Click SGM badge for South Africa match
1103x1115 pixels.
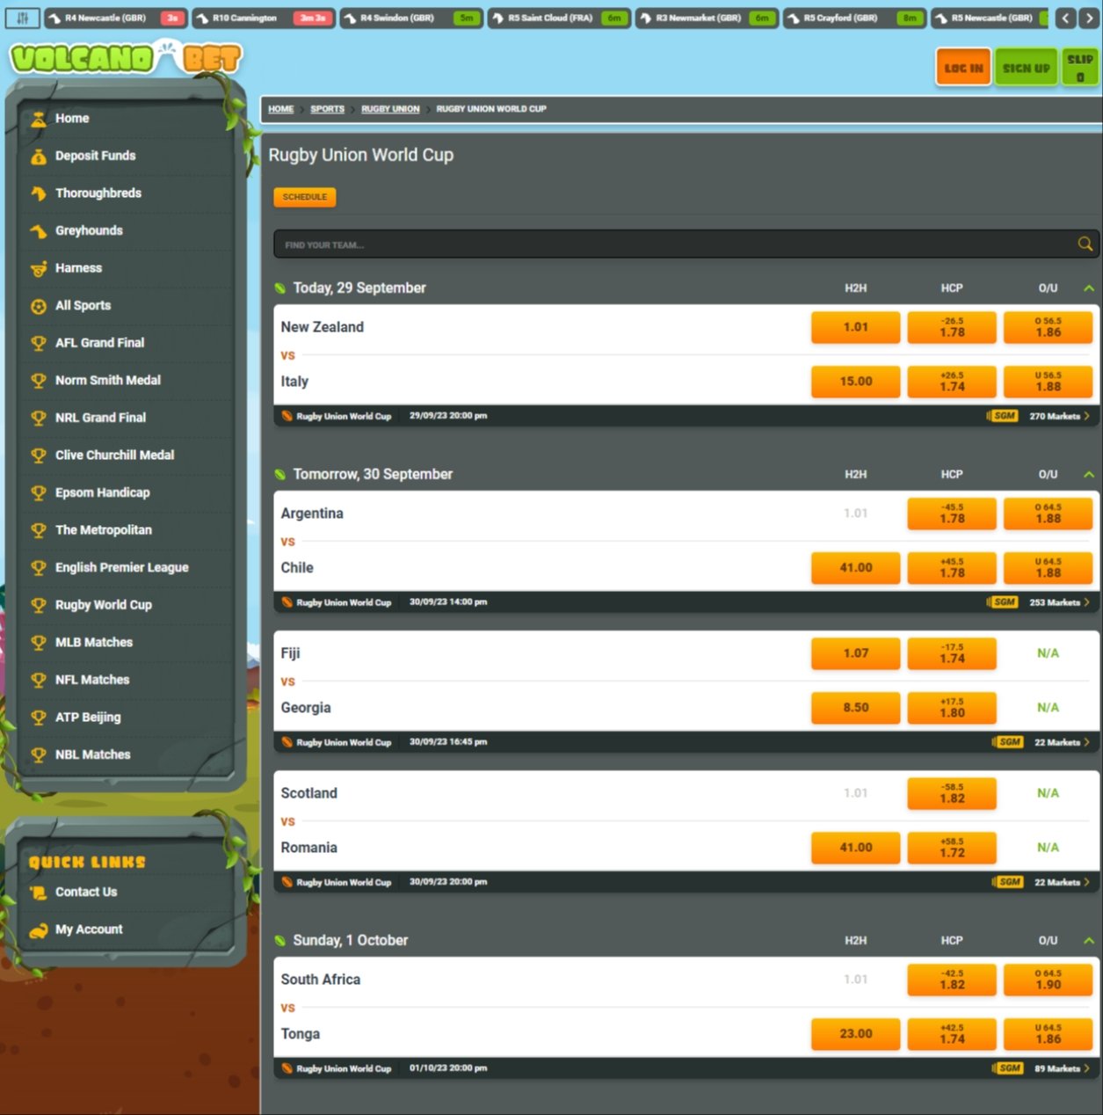coord(1009,1068)
